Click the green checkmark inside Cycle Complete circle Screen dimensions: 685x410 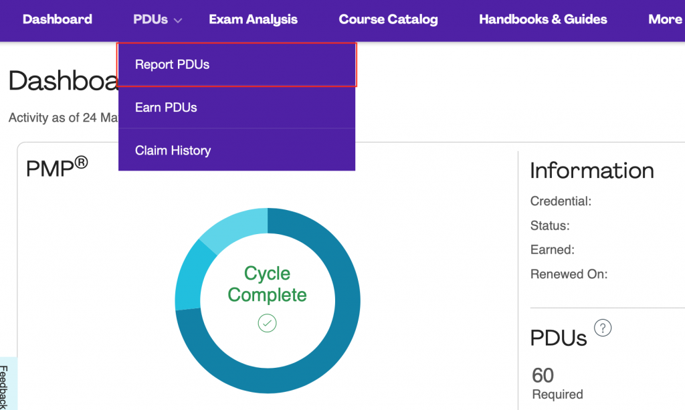click(x=267, y=323)
